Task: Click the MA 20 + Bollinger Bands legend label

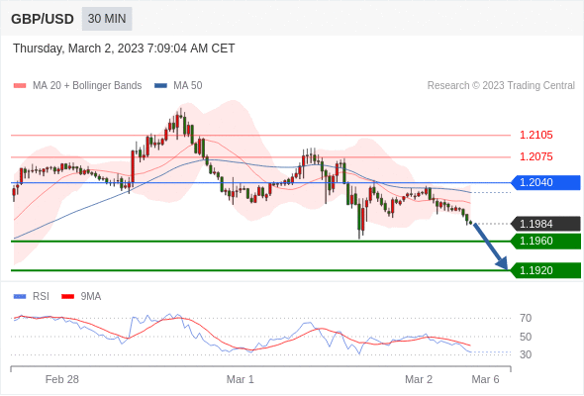Action: point(87,86)
